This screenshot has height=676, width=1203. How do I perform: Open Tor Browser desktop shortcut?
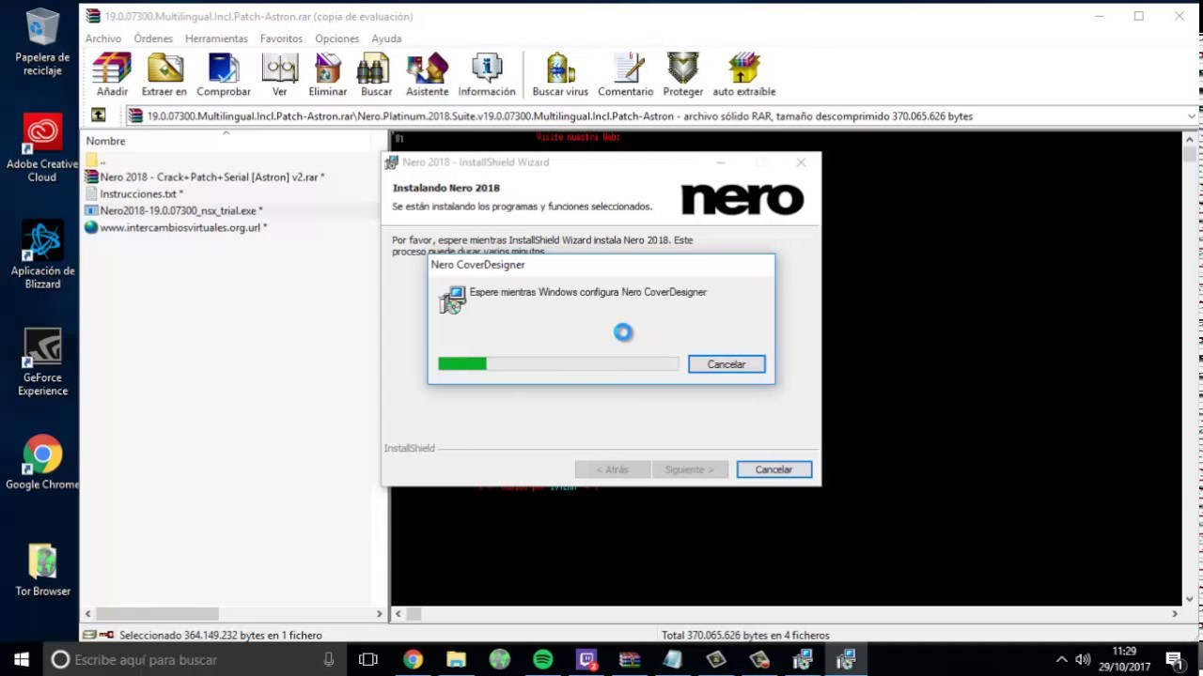coord(42,570)
